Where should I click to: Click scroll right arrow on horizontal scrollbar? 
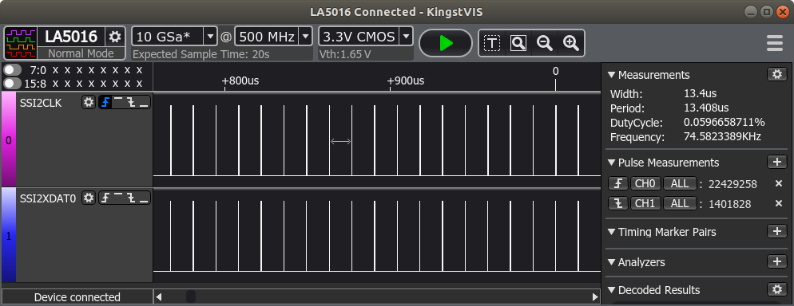point(595,297)
